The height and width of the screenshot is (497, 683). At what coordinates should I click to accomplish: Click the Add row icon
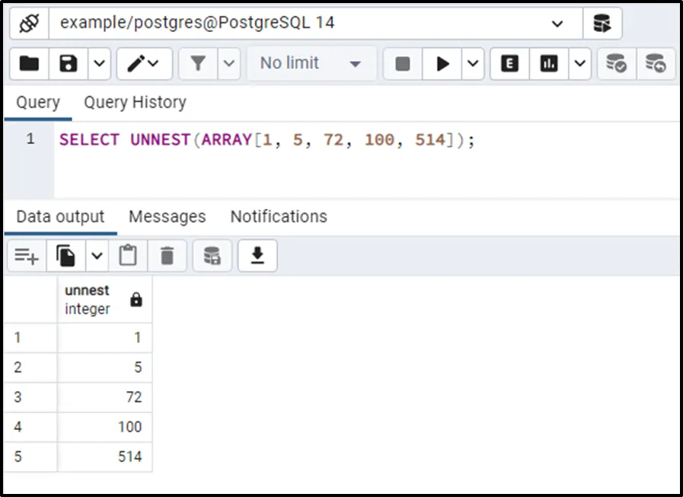(27, 257)
